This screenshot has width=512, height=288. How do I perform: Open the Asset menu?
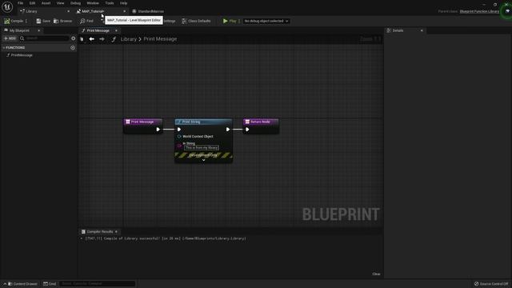click(x=46, y=3)
